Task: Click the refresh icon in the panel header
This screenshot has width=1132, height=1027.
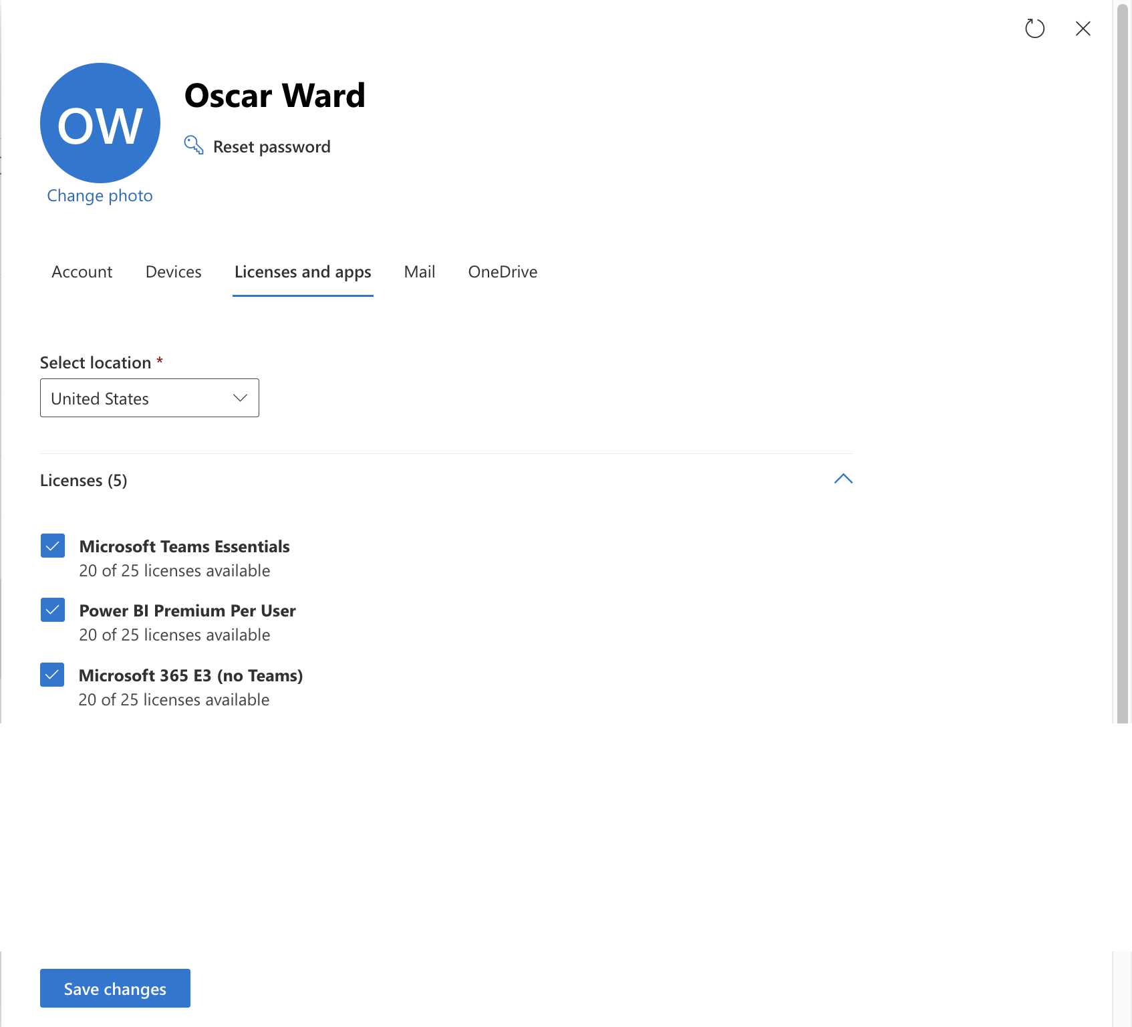Action: pyautogui.click(x=1034, y=28)
